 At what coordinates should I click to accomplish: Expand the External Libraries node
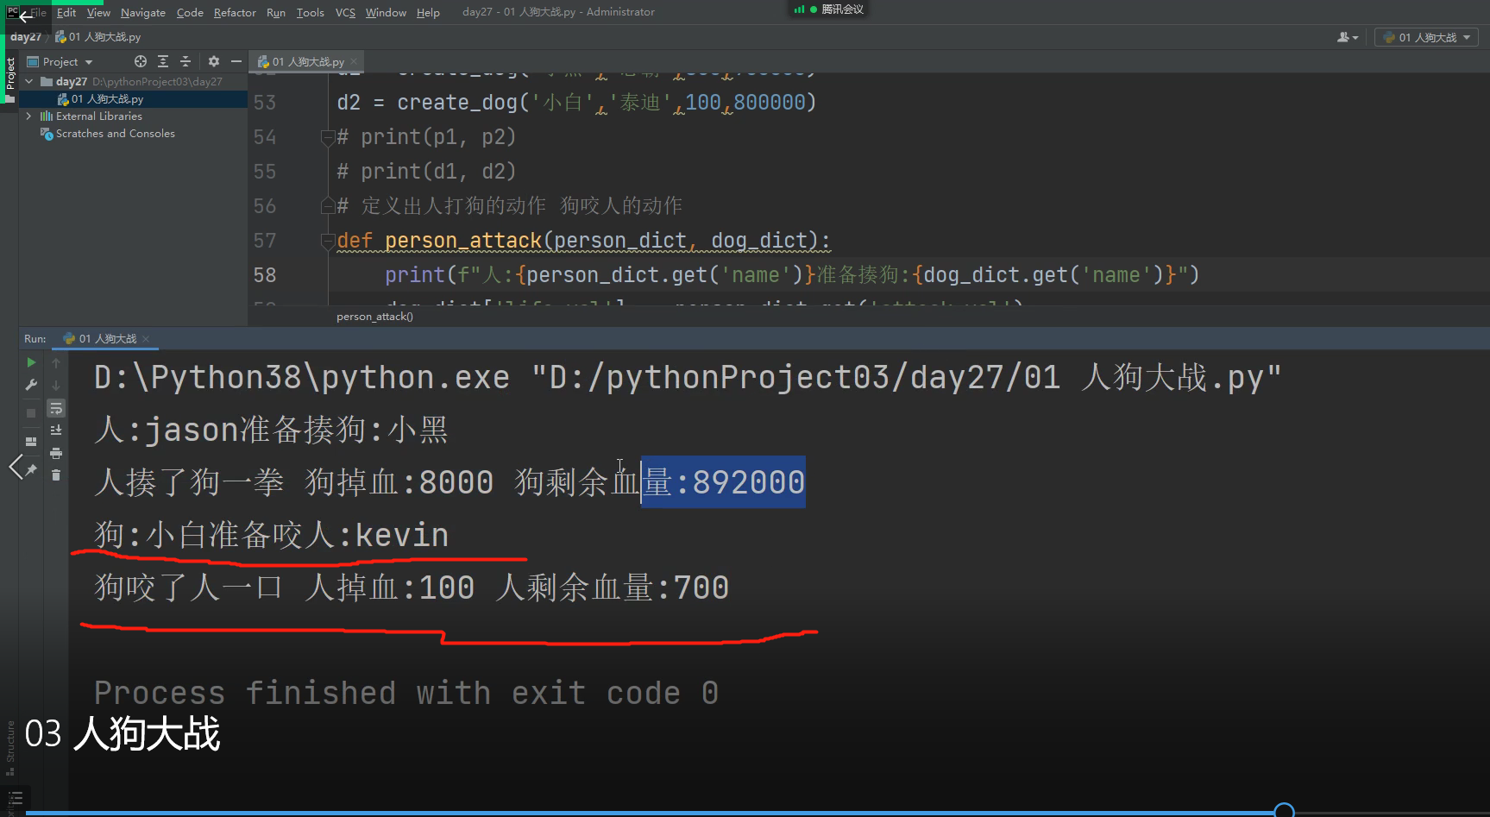pos(29,116)
